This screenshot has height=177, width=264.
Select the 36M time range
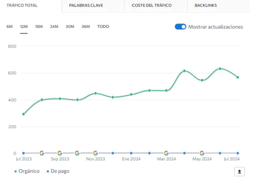tap(86, 27)
